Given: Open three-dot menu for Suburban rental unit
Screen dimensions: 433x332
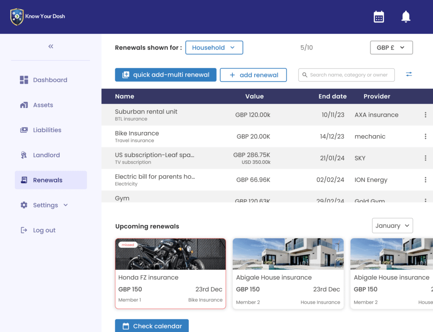Looking at the screenshot, I should [x=425, y=115].
